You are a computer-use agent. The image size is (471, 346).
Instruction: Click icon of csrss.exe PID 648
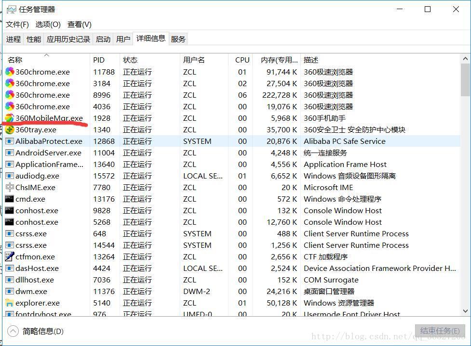10,233
